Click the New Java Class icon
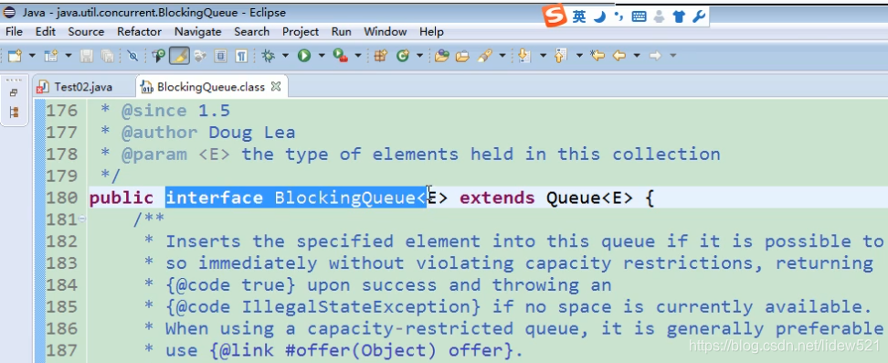This screenshot has height=363, width=888. pos(403,56)
